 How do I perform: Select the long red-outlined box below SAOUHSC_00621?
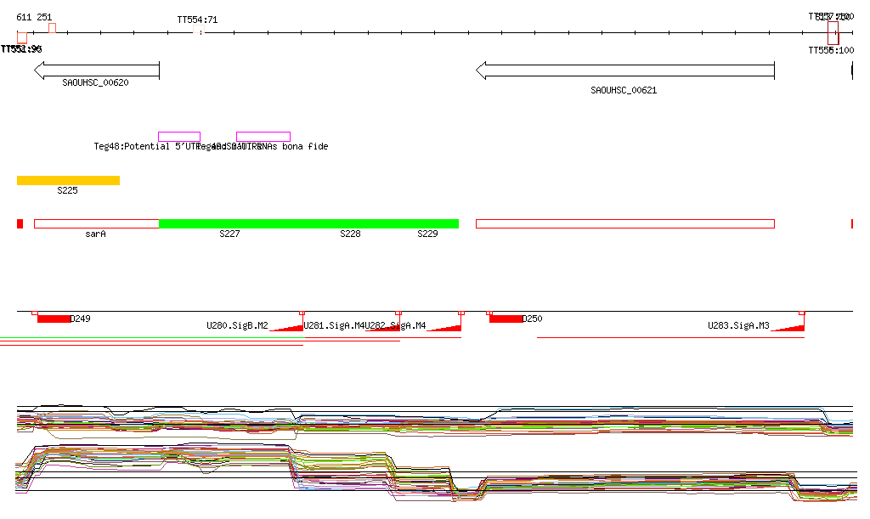(x=624, y=223)
